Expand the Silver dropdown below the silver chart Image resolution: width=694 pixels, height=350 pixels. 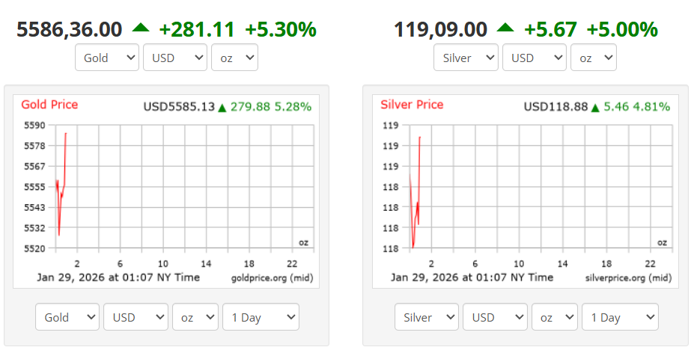tap(426, 317)
